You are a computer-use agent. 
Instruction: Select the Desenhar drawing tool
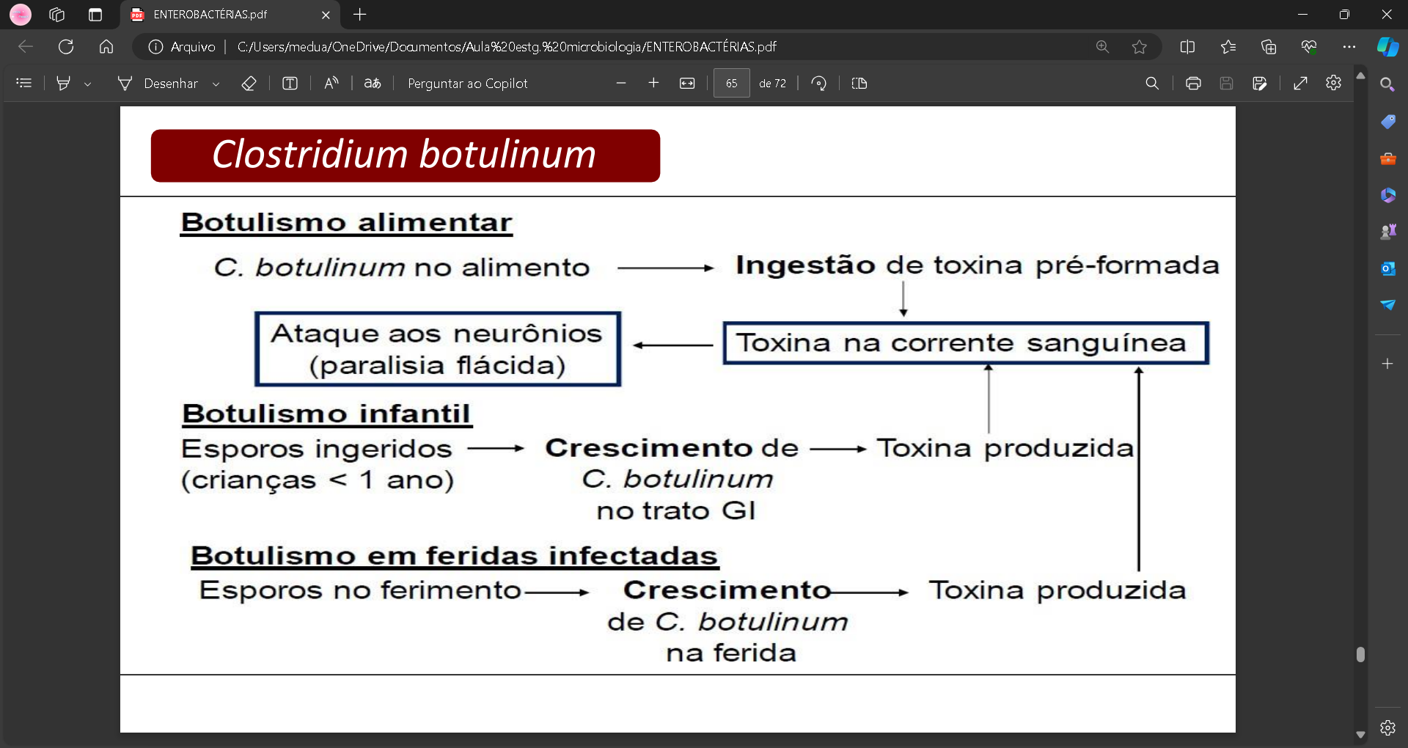tap(158, 84)
